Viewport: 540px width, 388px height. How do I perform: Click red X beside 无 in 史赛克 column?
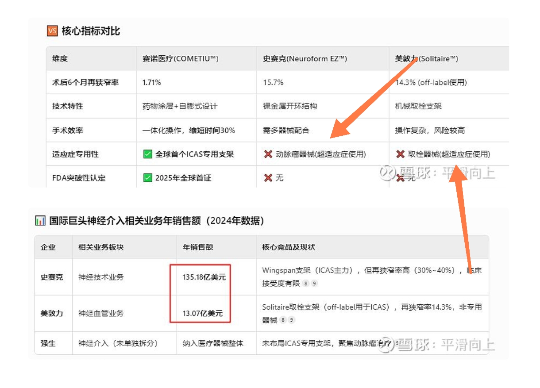(x=268, y=178)
